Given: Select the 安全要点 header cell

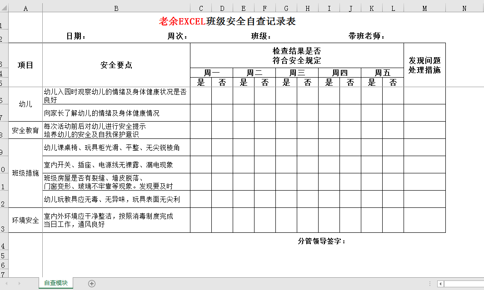Looking at the screenshot, I should tap(116, 65).
